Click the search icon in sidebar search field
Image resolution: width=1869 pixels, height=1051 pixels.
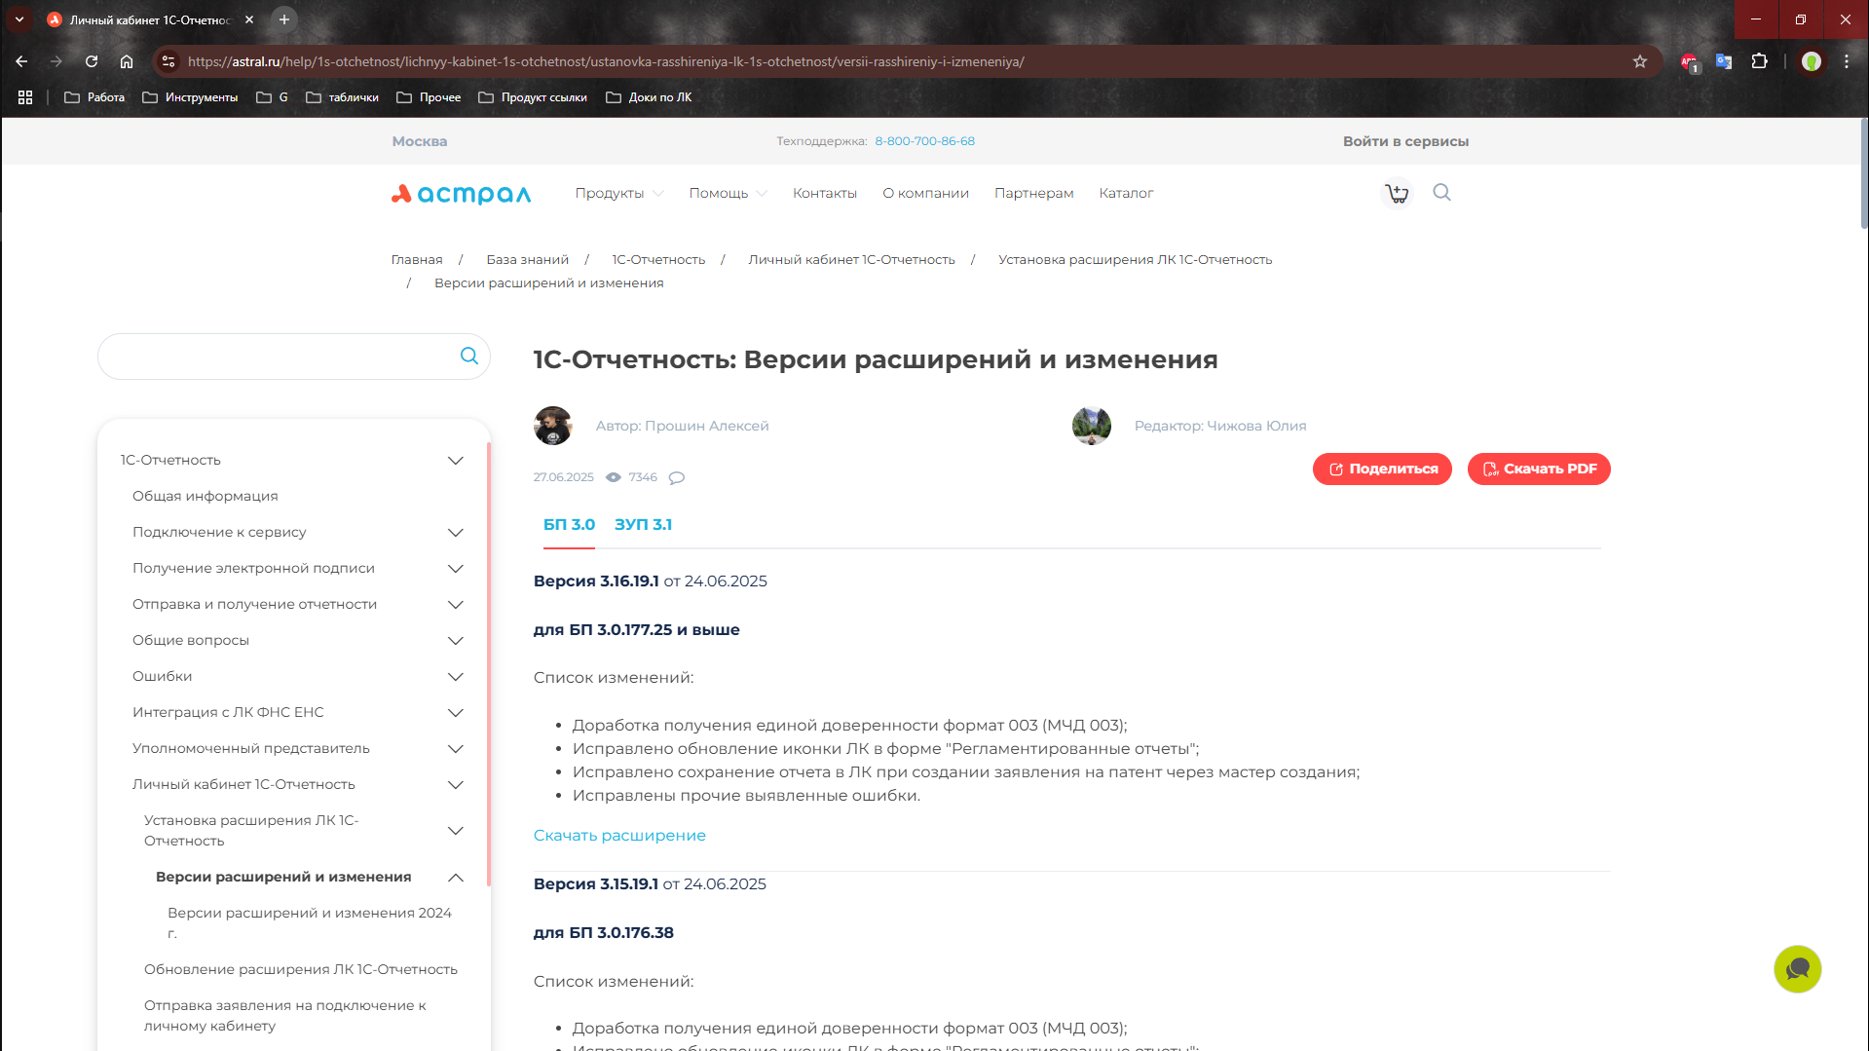[x=468, y=356]
